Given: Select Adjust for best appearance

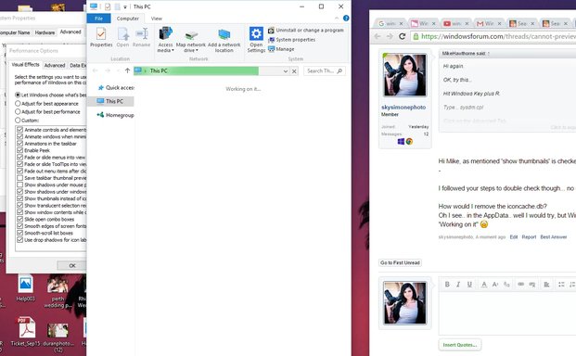Looking at the screenshot, I should [18, 104].
